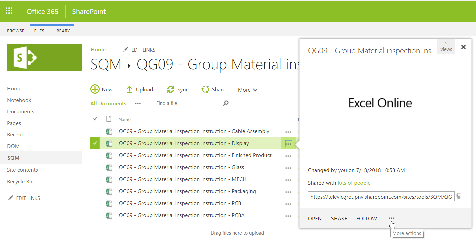
Task: Click the 'lots of people' link
Action: click(x=354, y=183)
